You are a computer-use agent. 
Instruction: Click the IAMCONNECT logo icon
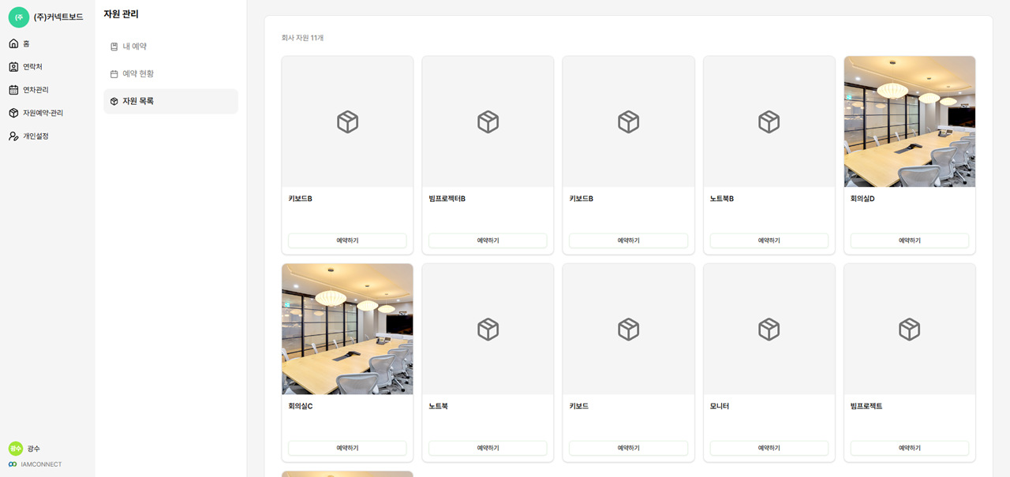coord(13,464)
